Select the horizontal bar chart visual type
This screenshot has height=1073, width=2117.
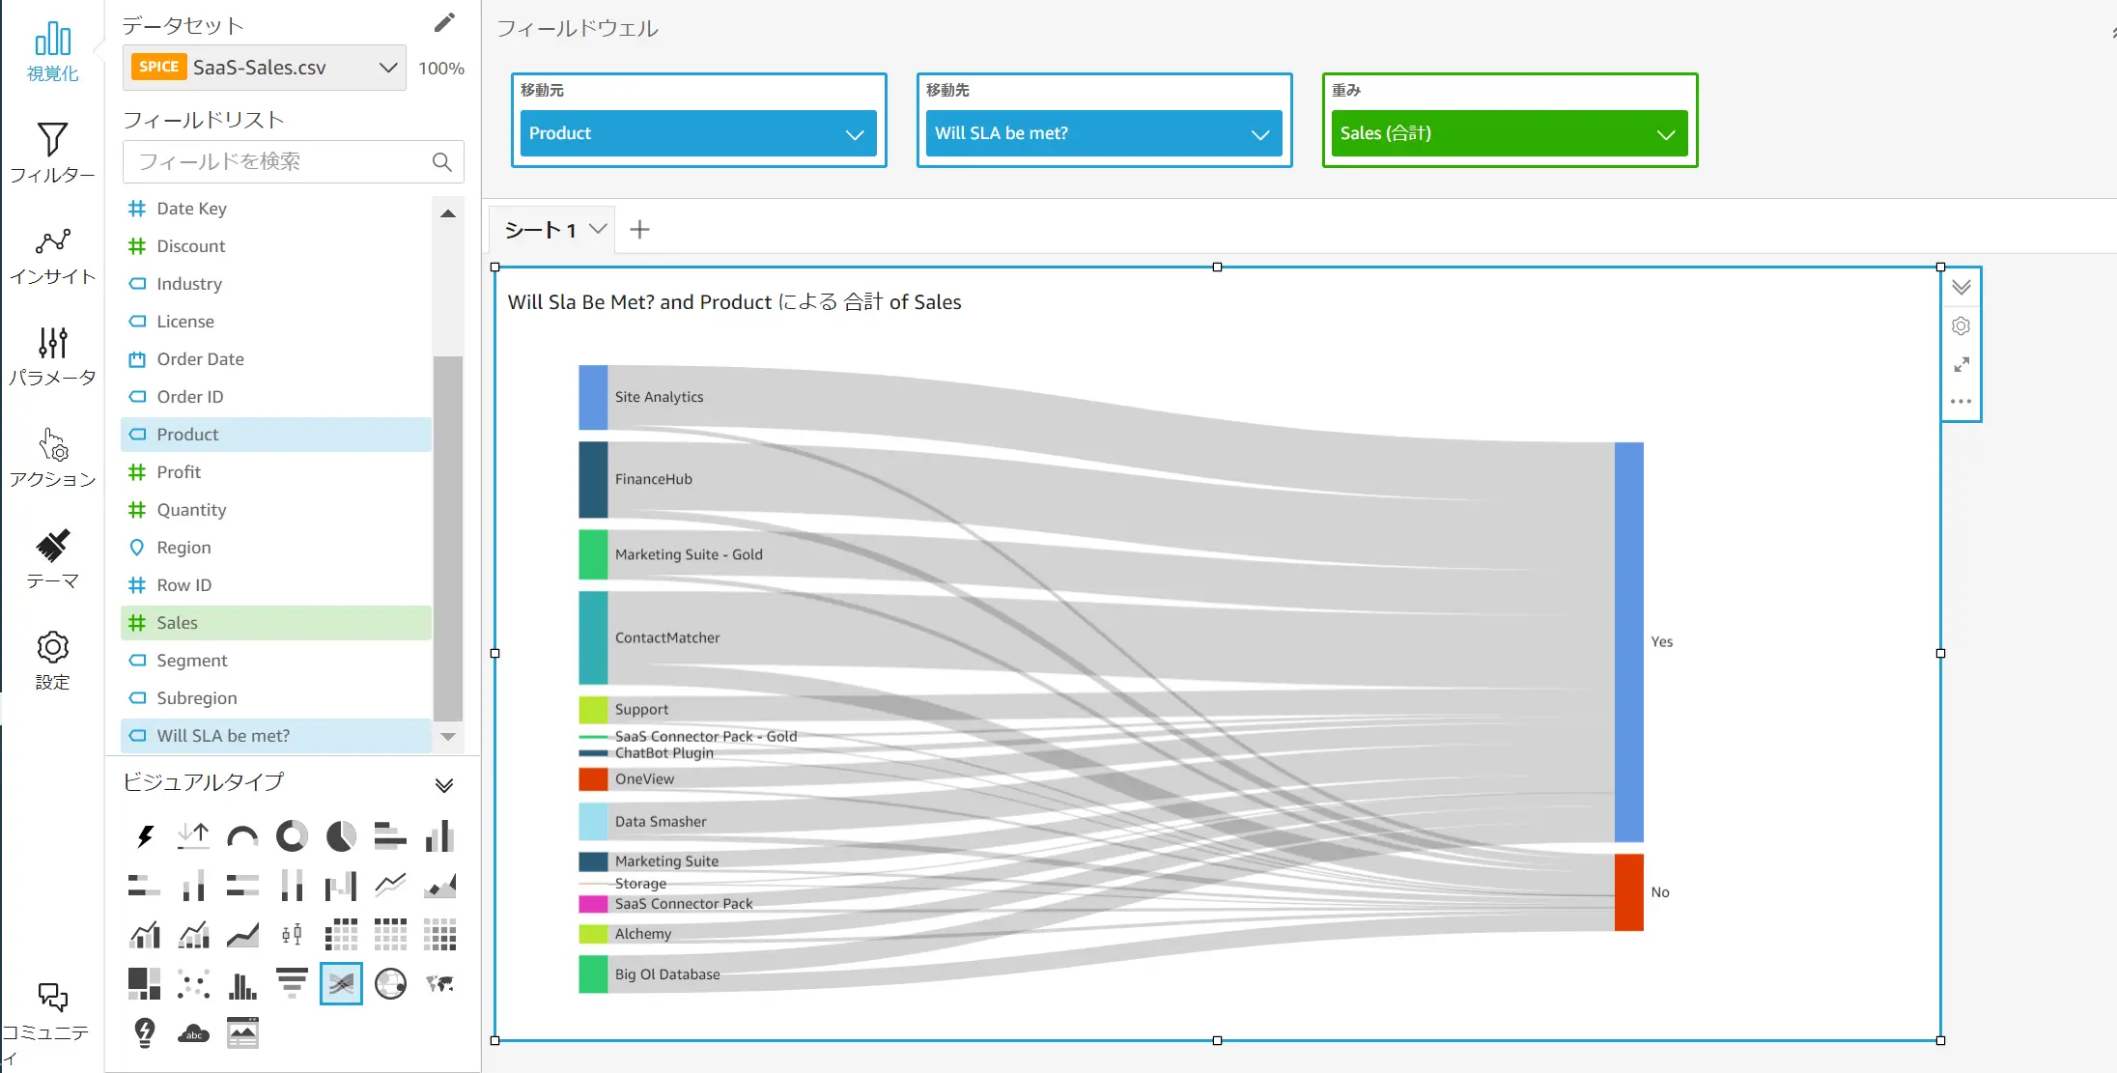point(390,836)
